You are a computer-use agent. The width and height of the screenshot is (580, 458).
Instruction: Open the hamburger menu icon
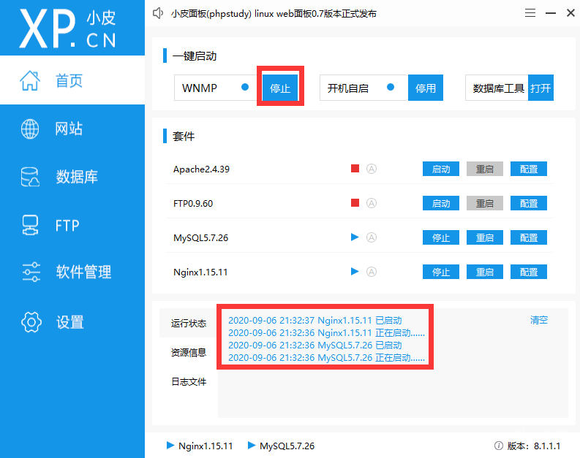530,13
